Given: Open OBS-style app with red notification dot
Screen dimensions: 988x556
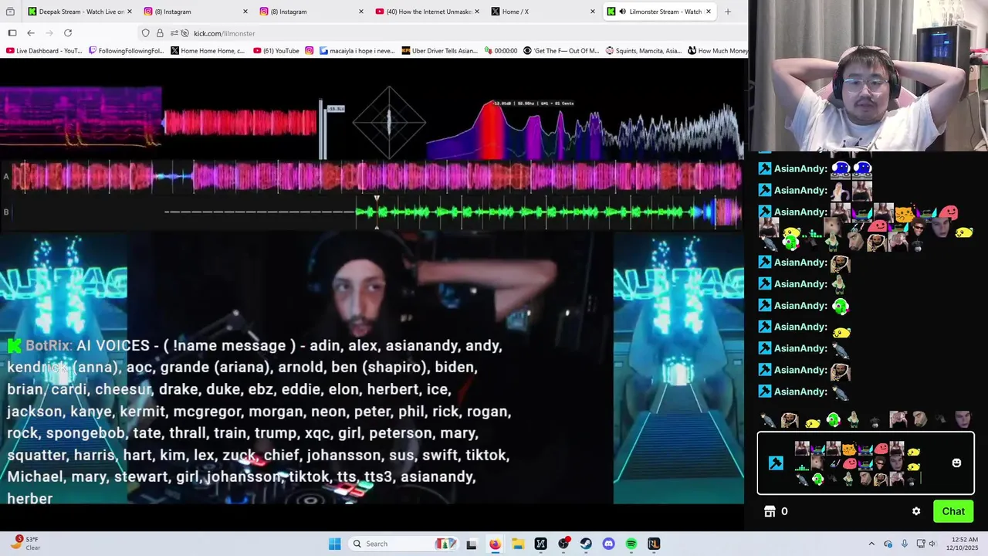Looking at the screenshot, I should tap(563, 544).
